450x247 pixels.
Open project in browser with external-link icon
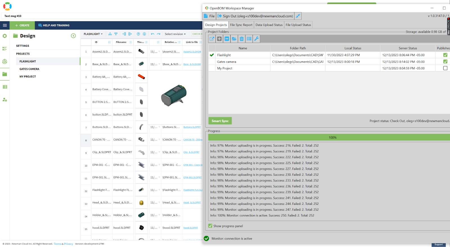pos(212,39)
